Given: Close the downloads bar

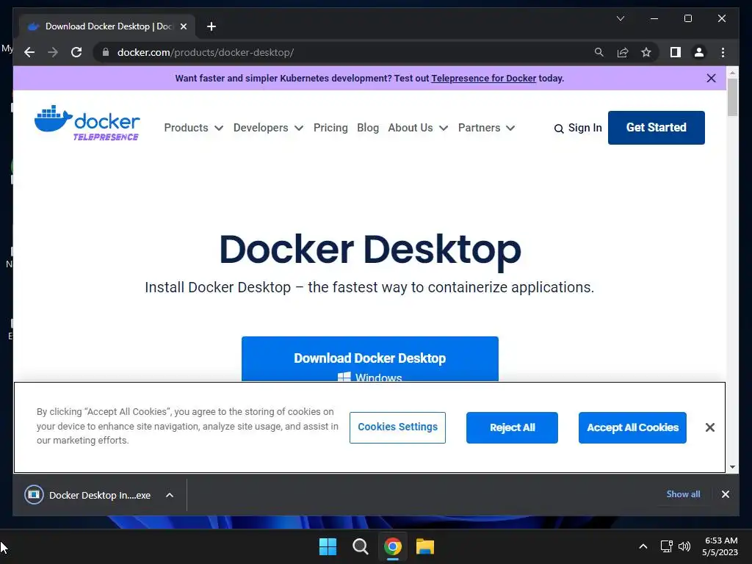Looking at the screenshot, I should 725,494.
